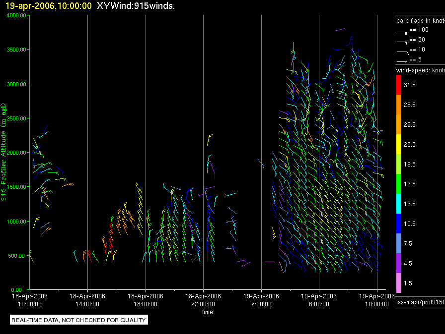445x334 pixels.
Task: Click the cyan 13.5 knots swatch
Action: pyautogui.click(x=399, y=204)
